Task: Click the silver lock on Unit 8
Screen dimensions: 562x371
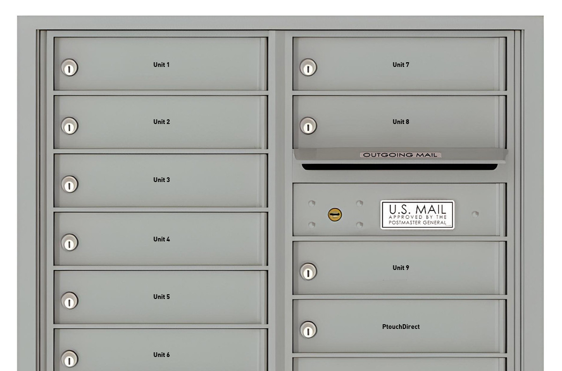Action: (308, 126)
